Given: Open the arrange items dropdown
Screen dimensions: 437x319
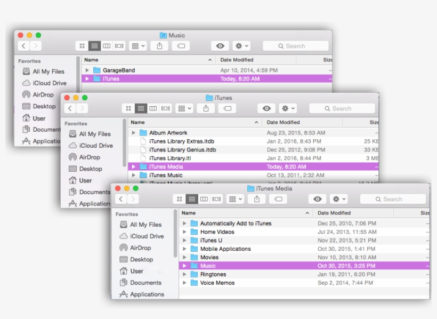Looking at the screenshot, I should point(234,198).
